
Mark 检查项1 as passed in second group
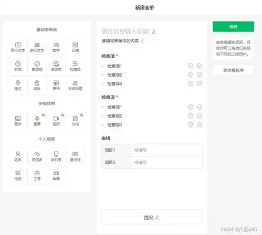(x=200, y=107)
